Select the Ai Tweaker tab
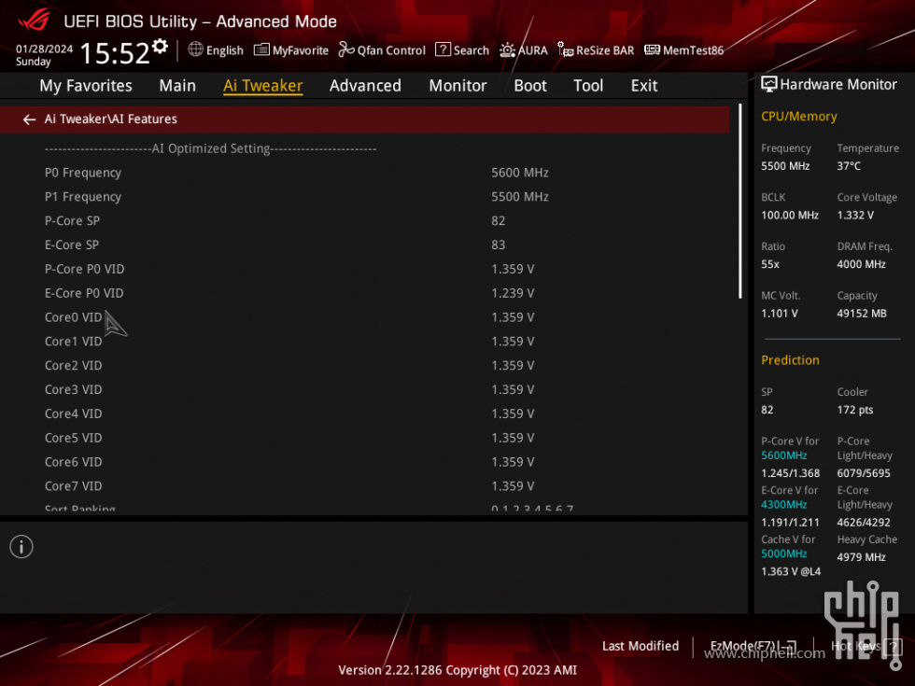The image size is (915, 686). click(x=262, y=86)
